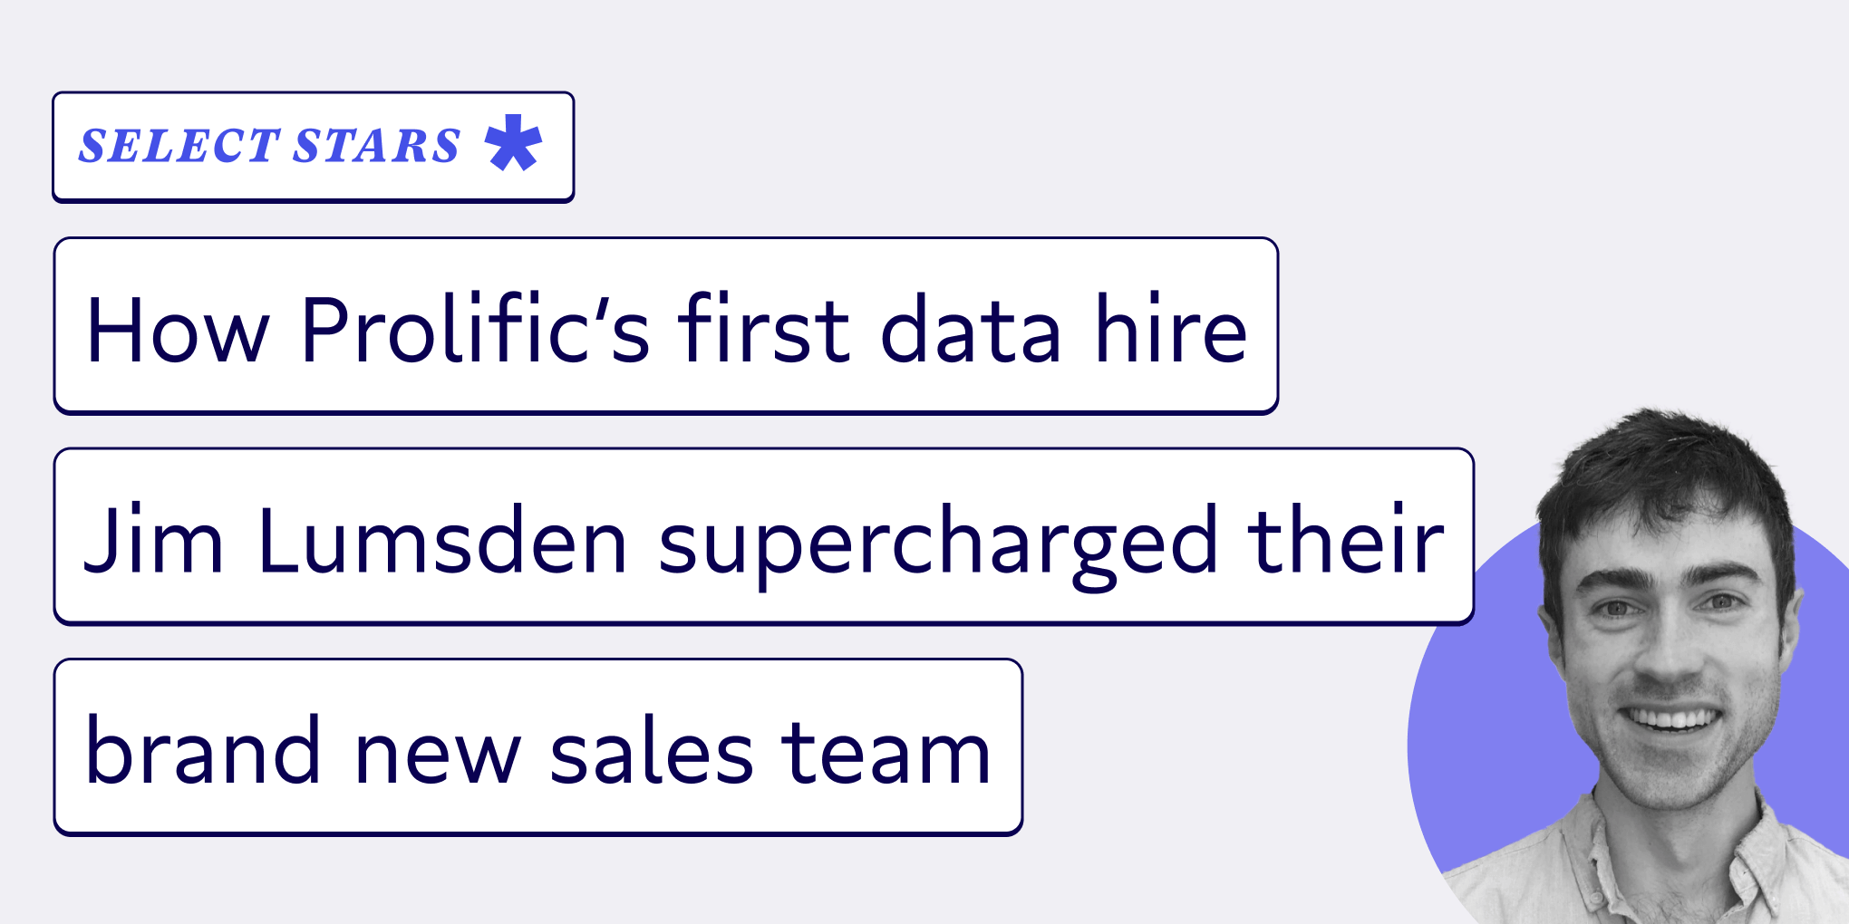The width and height of the screenshot is (1849, 924).
Task: Click the word 'data' in the first line
Action: pos(971,329)
